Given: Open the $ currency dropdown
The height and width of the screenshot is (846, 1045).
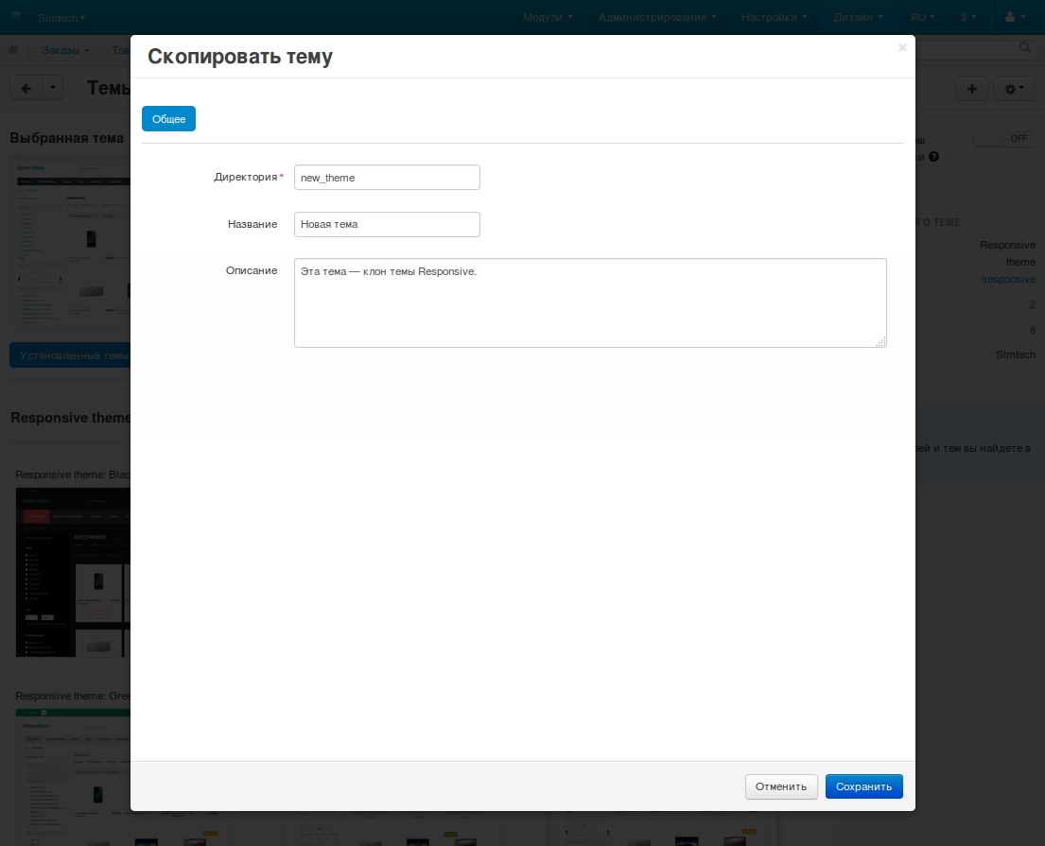Looking at the screenshot, I should pyautogui.click(x=968, y=17).
